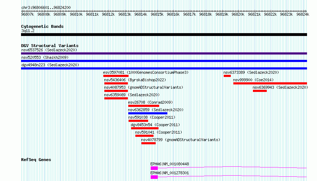Click the 96812k ruler tick label
This screenshot has width=317, height=181.
pyautogui.click(x=108, y=14)
